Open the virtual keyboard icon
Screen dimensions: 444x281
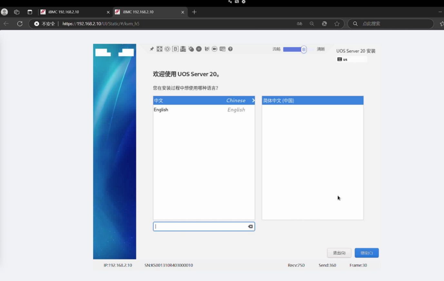(x=222, y=49)
